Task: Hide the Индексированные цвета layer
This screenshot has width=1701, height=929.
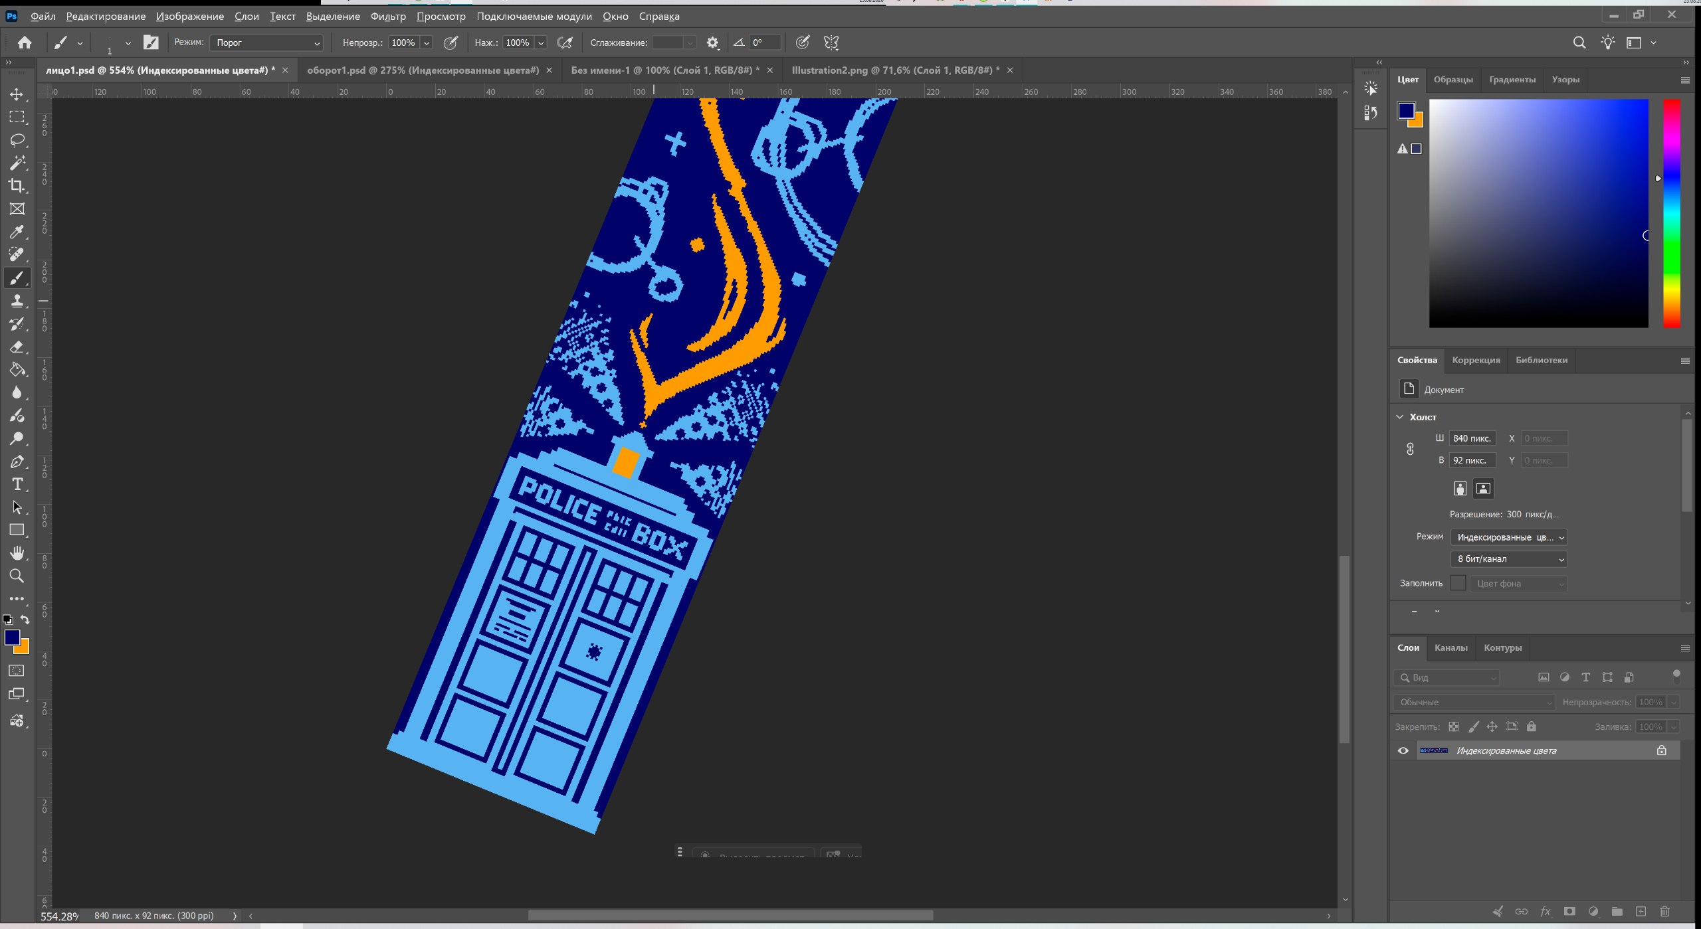Action: (1403, 750)
